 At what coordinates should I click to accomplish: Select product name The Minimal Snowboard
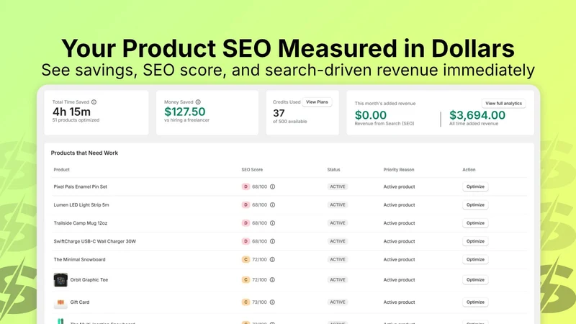pos(79,259)
